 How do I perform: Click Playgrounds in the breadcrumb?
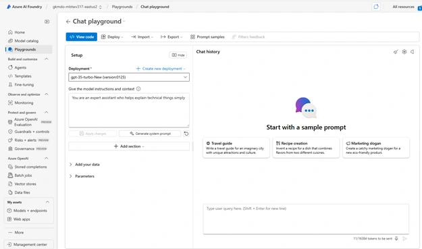click(x=122, y=7)
